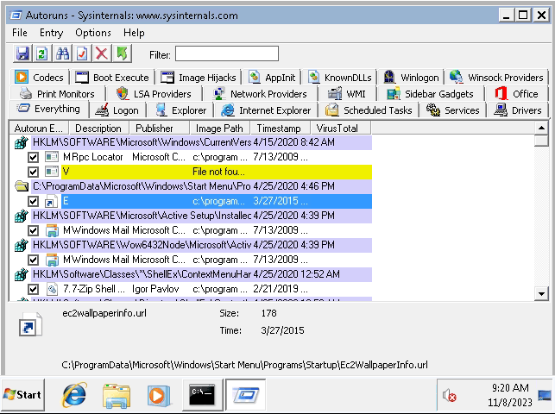Uncheck Windows Mail under Active Setup Installed key
Image resolution: width=555 pixels, height=414 pixels.
click(x=34, y=230)
